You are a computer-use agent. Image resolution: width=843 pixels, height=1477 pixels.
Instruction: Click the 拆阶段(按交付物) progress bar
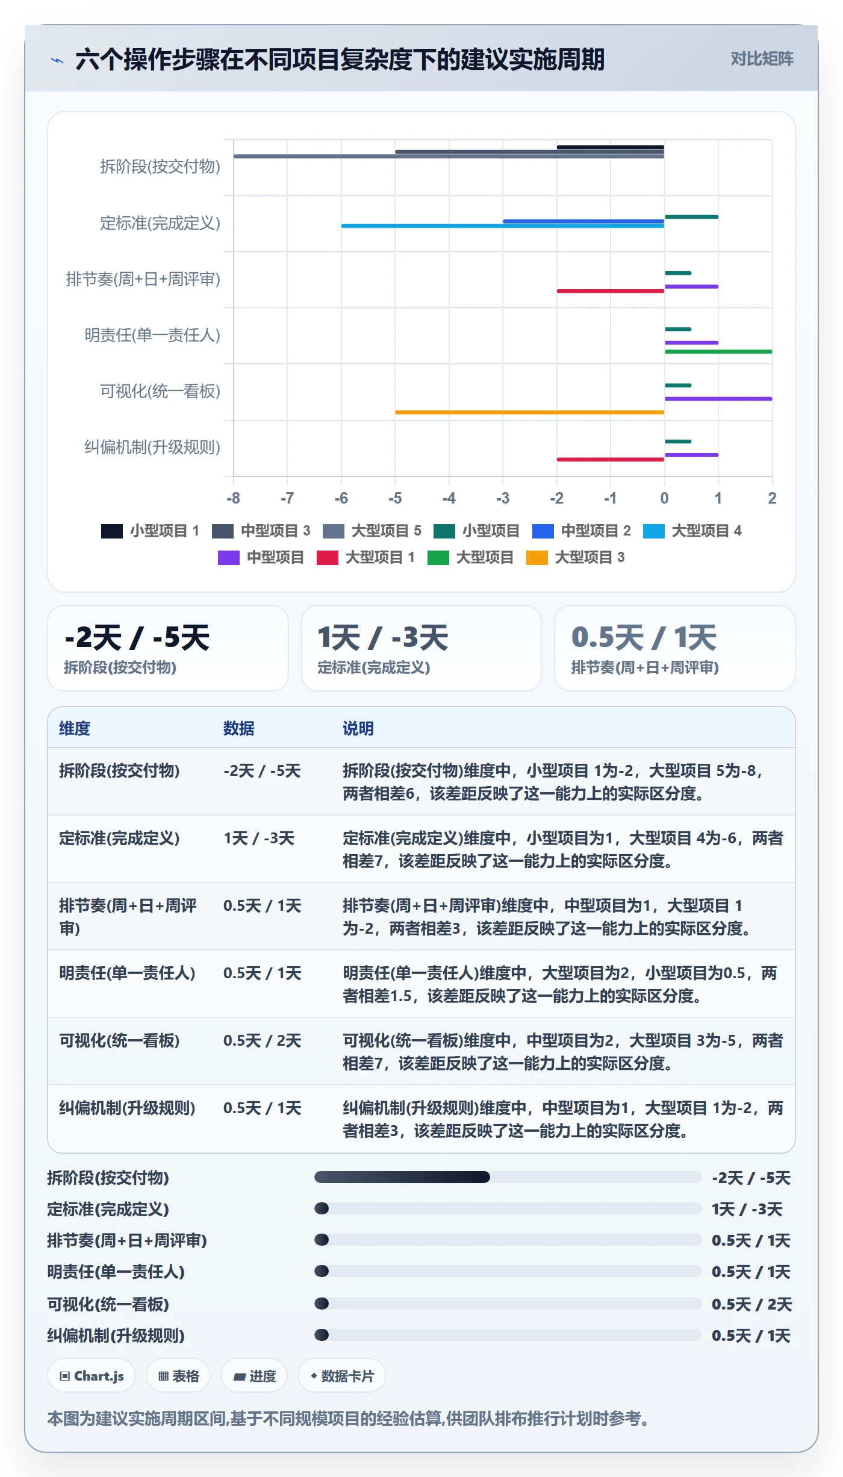[x=508, y=1177]
